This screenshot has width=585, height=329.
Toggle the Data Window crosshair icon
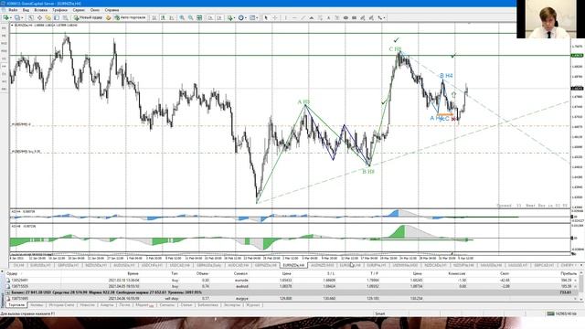pos(39,17)
